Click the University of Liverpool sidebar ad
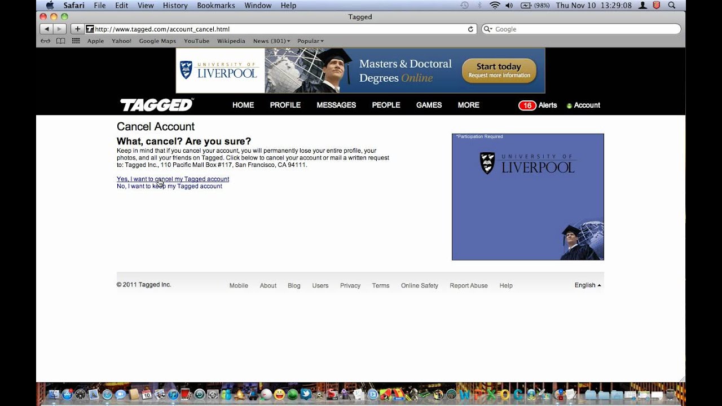The height and width of the screenshot is (406, 722). tap(528, 197)
